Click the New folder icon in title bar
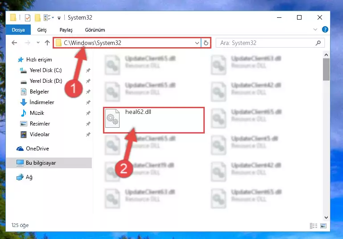The width and height of the screenshot is (343, 239). [37, 18]
